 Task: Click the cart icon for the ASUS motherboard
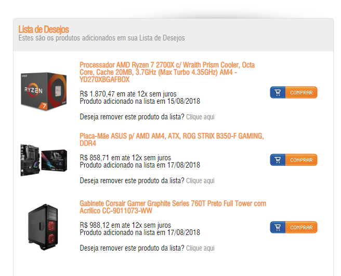pyautogui.click(x=278, y=160)
